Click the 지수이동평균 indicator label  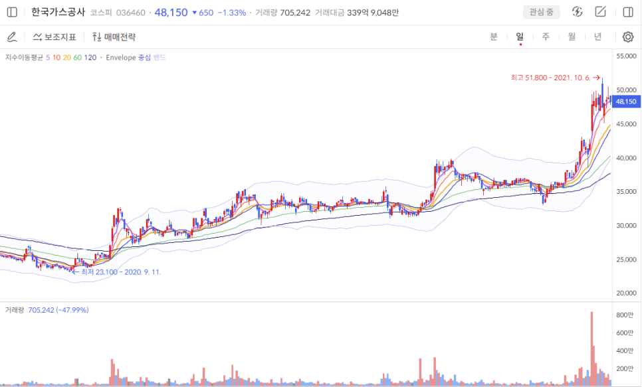click(x=24, y=58)
